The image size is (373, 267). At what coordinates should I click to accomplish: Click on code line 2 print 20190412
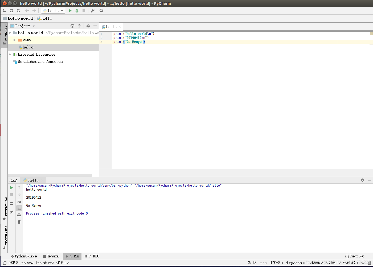[131, 38]
